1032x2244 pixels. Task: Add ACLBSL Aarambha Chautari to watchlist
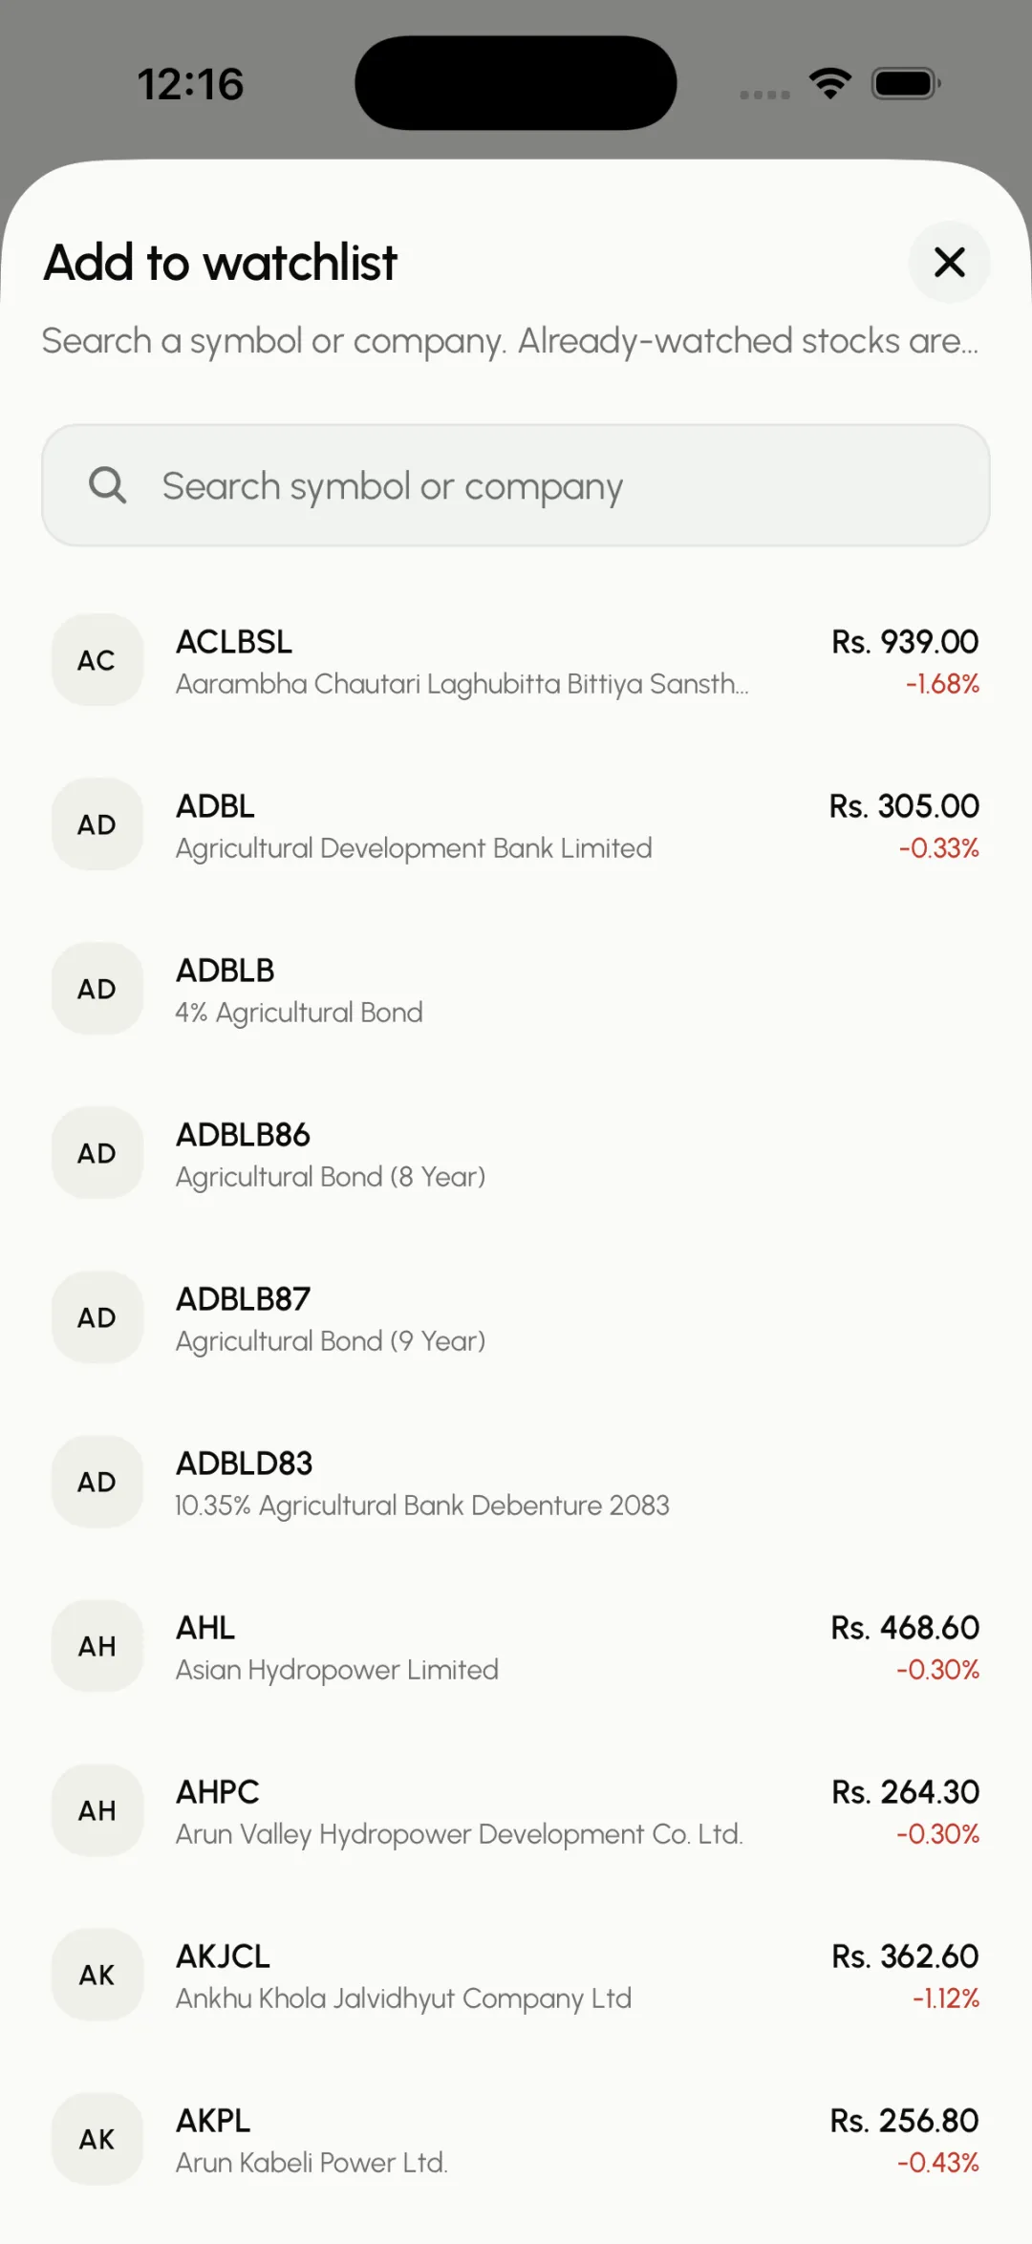[516, 660]
